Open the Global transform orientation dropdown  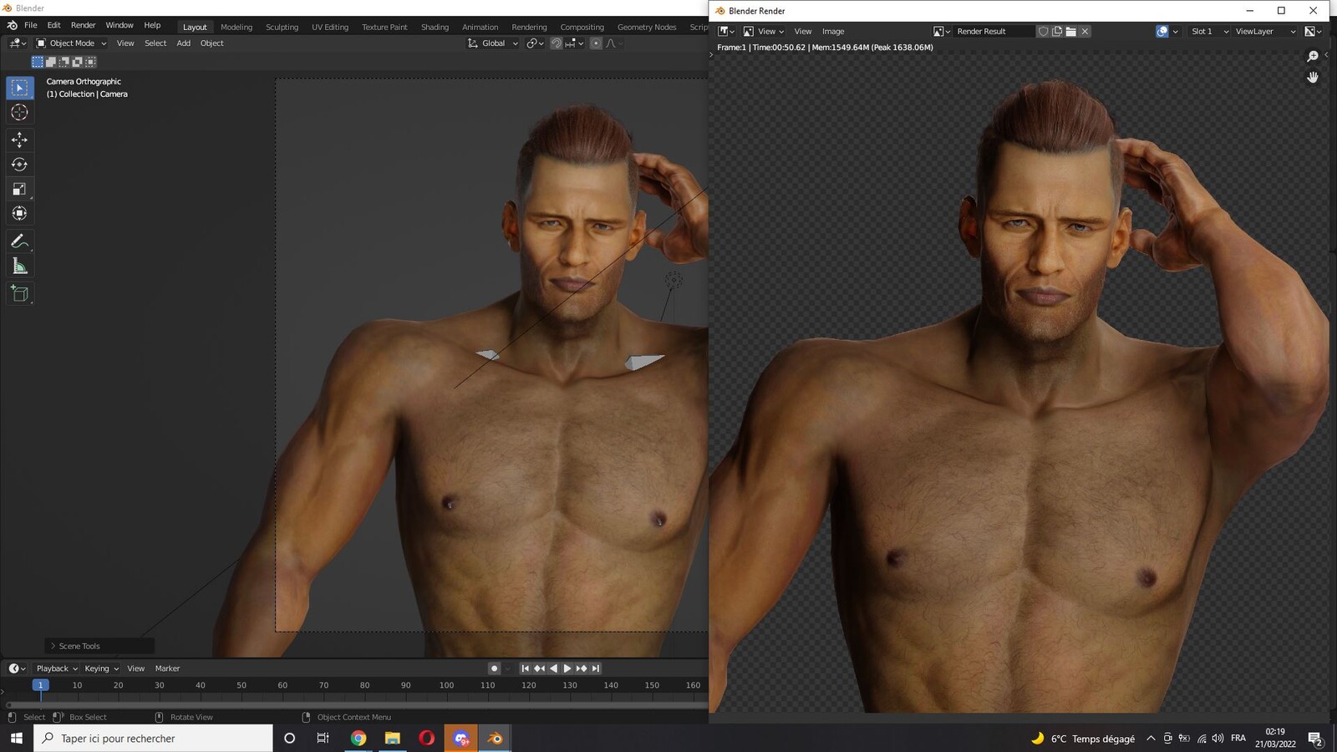tap(493, 43)
